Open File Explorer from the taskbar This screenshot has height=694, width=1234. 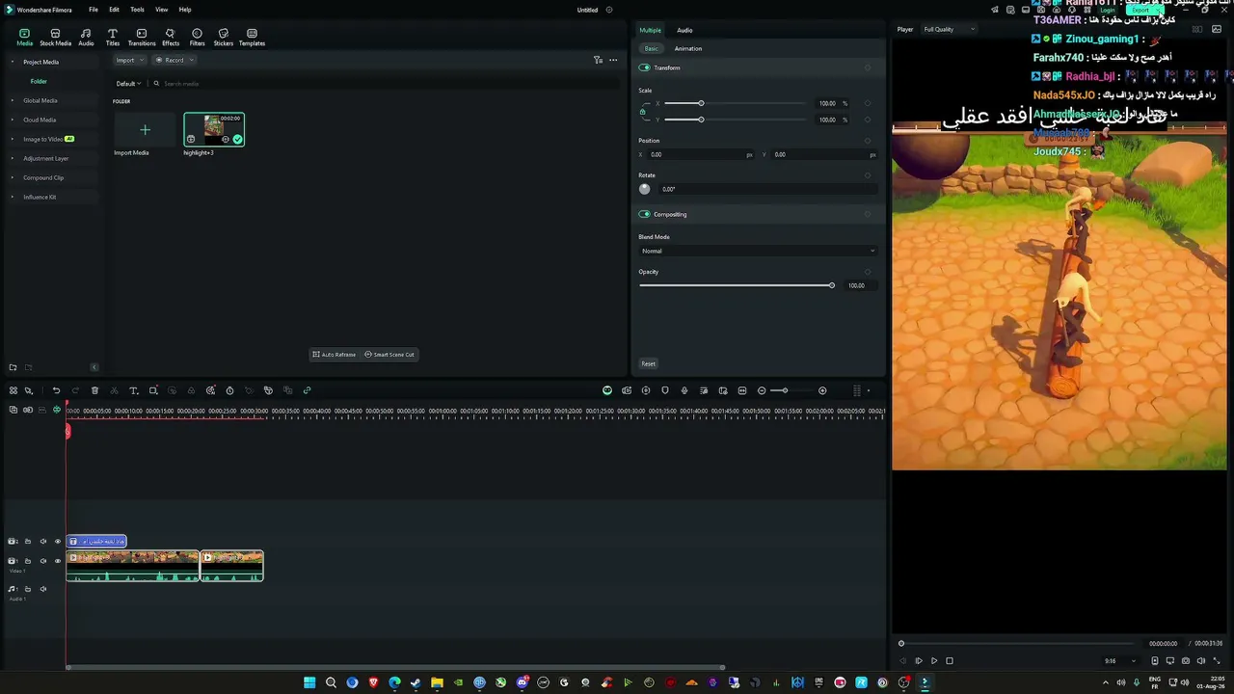click(437, 682)
